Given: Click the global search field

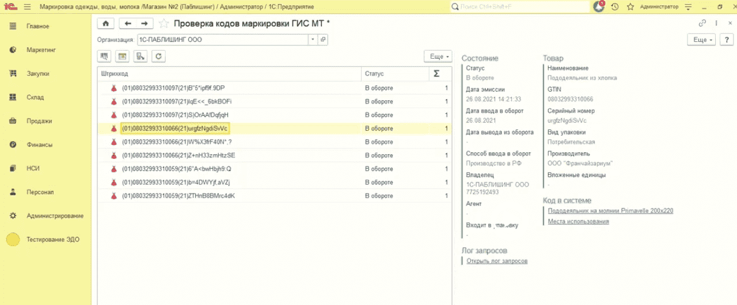Looking at the screenshot, I should [519, 6].
